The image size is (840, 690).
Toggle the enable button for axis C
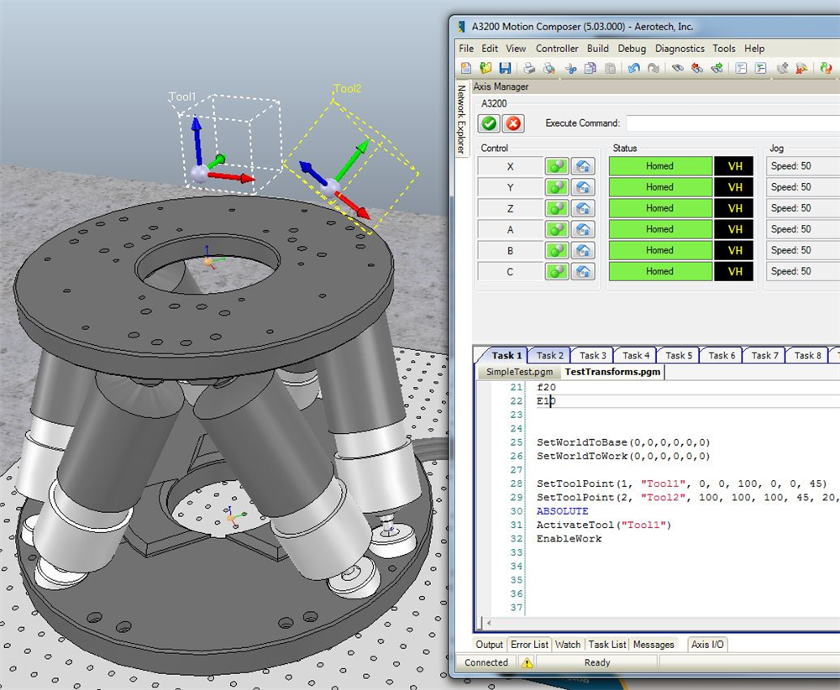pyautogui.click(x=557, y=271)
